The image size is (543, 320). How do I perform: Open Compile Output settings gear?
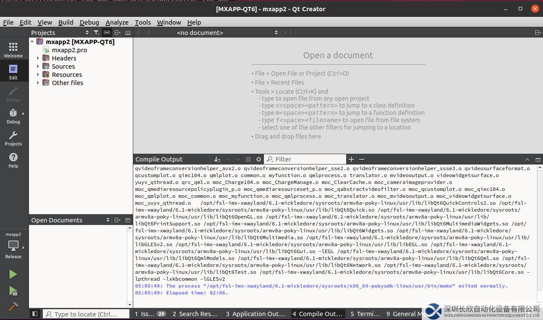point(259,159)
